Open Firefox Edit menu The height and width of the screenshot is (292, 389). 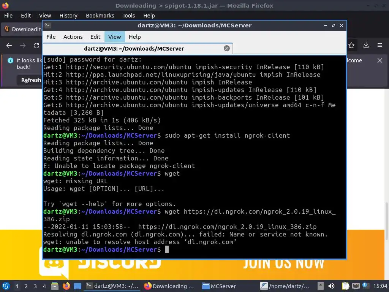[x=26, y=16]
